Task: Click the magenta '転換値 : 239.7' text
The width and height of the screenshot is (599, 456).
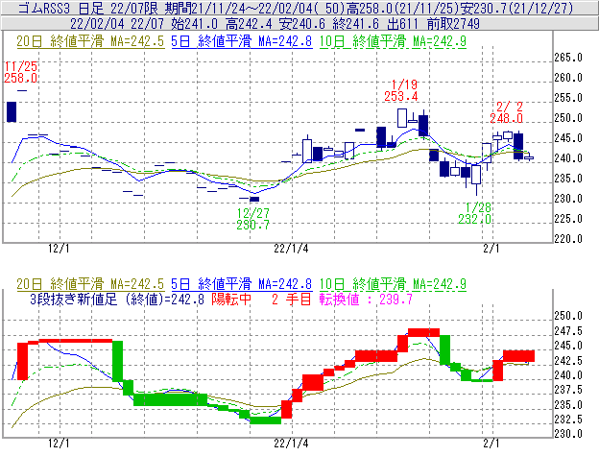Action: pos(366,299)
